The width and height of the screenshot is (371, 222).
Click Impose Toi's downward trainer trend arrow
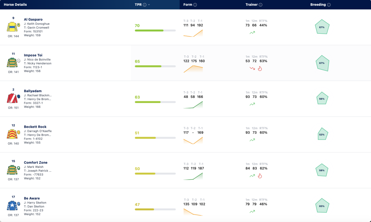[252, 69]
